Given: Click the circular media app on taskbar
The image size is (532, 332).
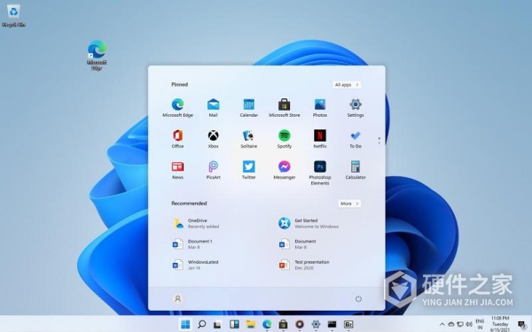Looking at the screenshot, I should [x=300, y=324].
